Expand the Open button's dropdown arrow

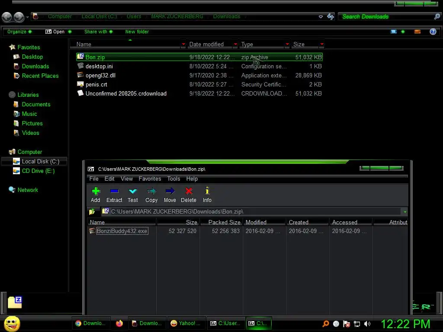70,32
